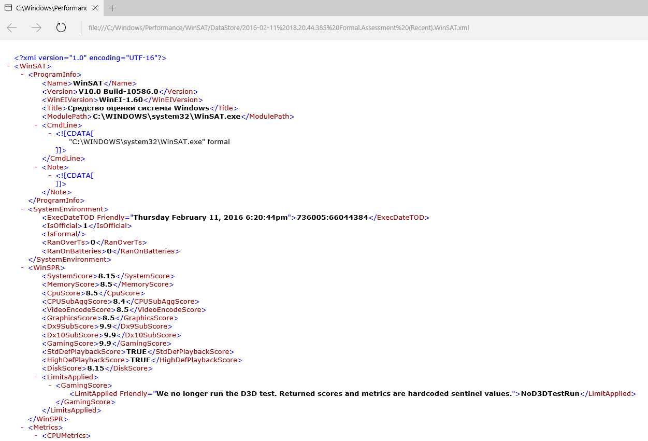Image resolution: width=648 pixels, height=441 pixels.
Task: Open a new tab with plus icon
Action: (112, 8)
